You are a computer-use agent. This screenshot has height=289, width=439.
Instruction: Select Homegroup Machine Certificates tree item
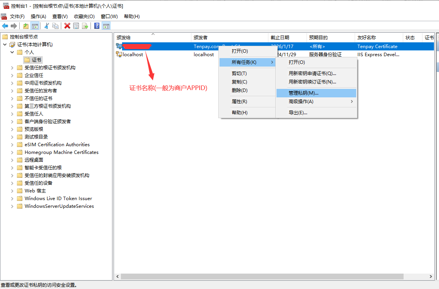62,152
